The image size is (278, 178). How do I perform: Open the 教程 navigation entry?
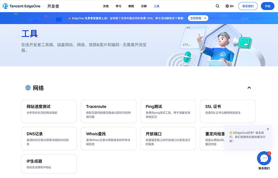[131, 6]
